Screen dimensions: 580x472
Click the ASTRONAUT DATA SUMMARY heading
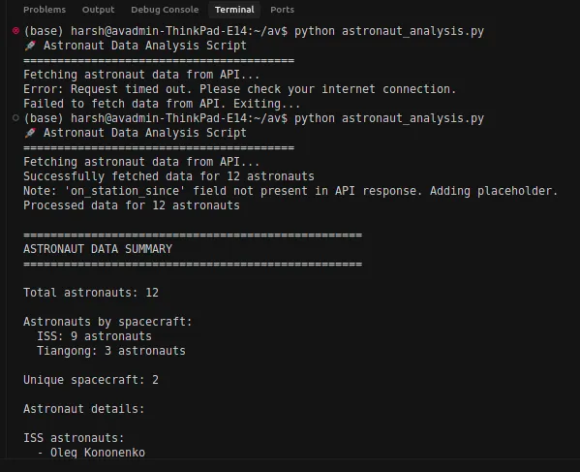[98, 249]
